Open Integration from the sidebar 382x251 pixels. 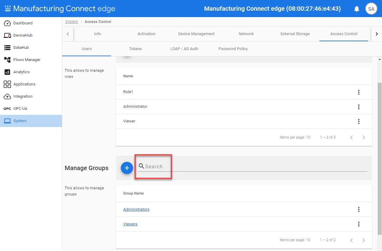coord(31,96)
